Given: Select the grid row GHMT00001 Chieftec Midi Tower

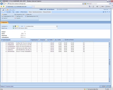Looking at the screenshot, I should click(55, 43).
